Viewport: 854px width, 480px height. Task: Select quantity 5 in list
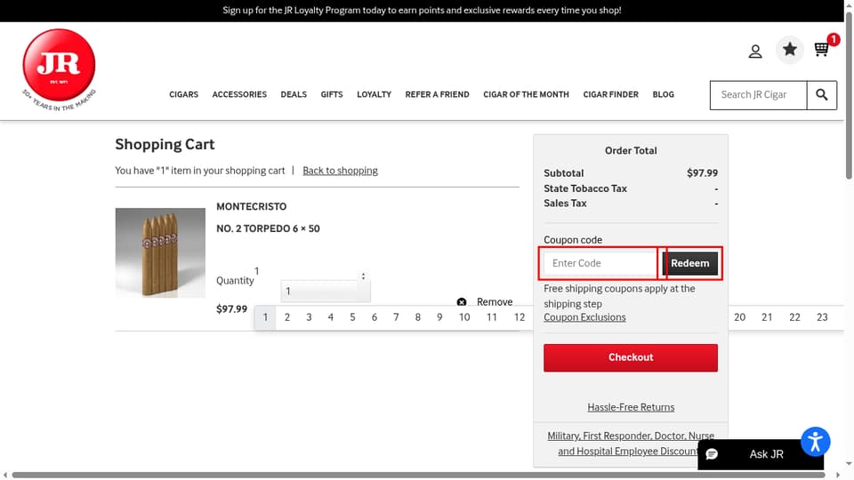tap(352, 317)
